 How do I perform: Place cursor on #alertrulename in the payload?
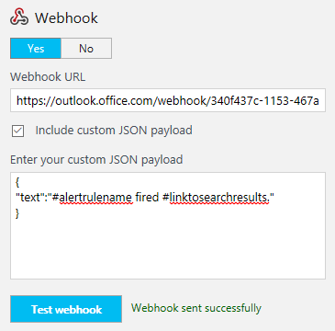tap(93, 198)
